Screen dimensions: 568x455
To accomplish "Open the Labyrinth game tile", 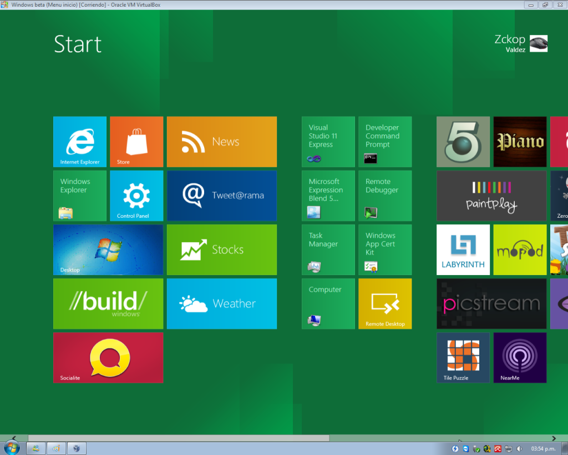I will [463, 249].
